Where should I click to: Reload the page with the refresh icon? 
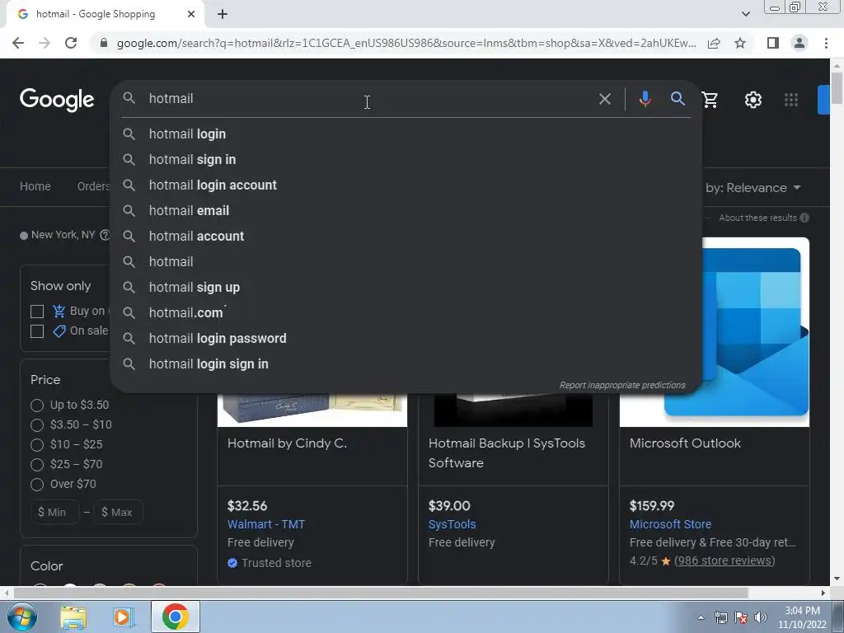[71, 43]
